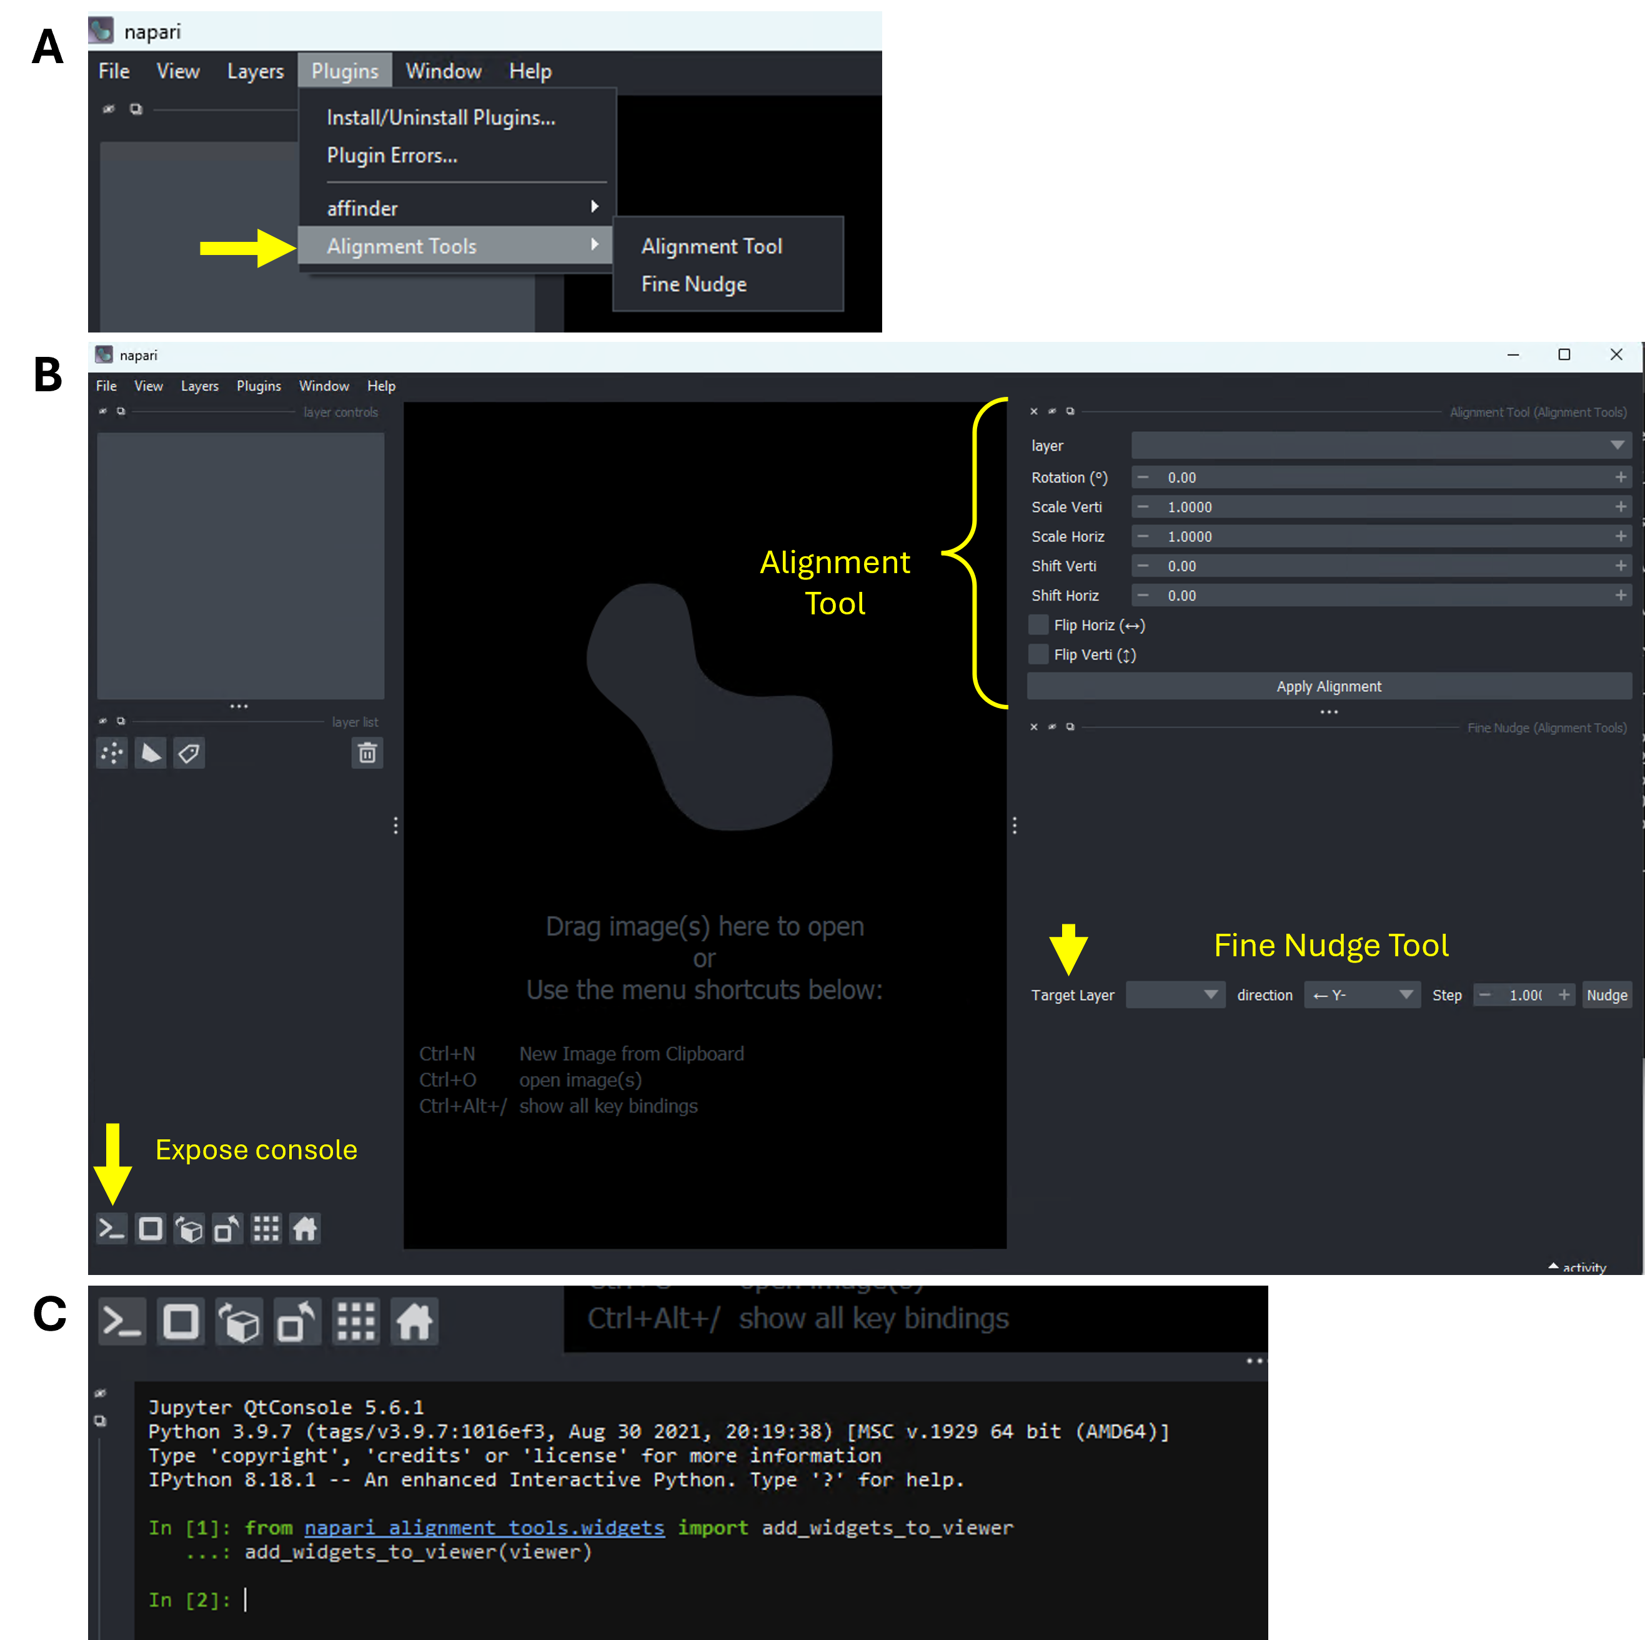
Task: Decrease Shift Horiz with minus
Action: [x=1143, y=596]
